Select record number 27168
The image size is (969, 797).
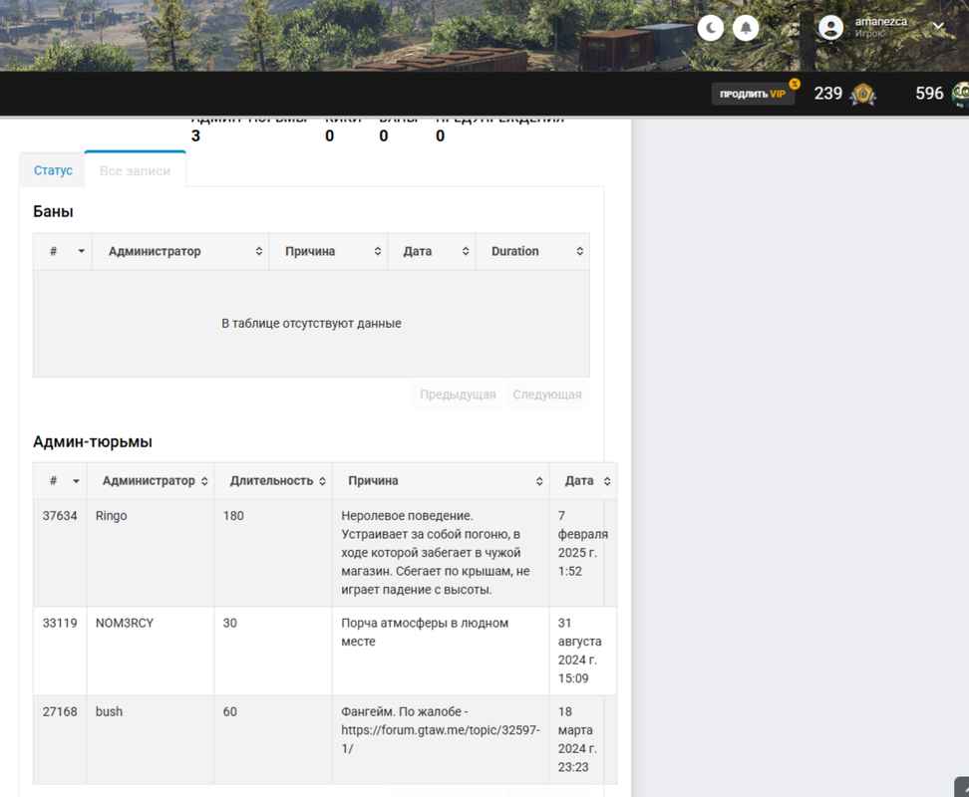pos(60,711)
